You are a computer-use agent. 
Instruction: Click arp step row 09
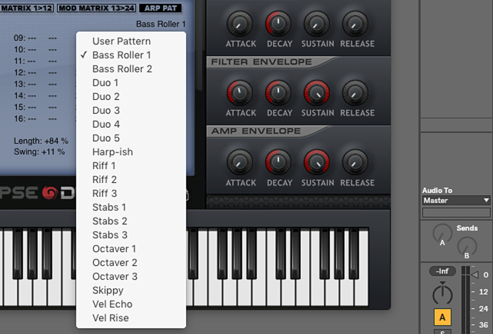(35, 38)
